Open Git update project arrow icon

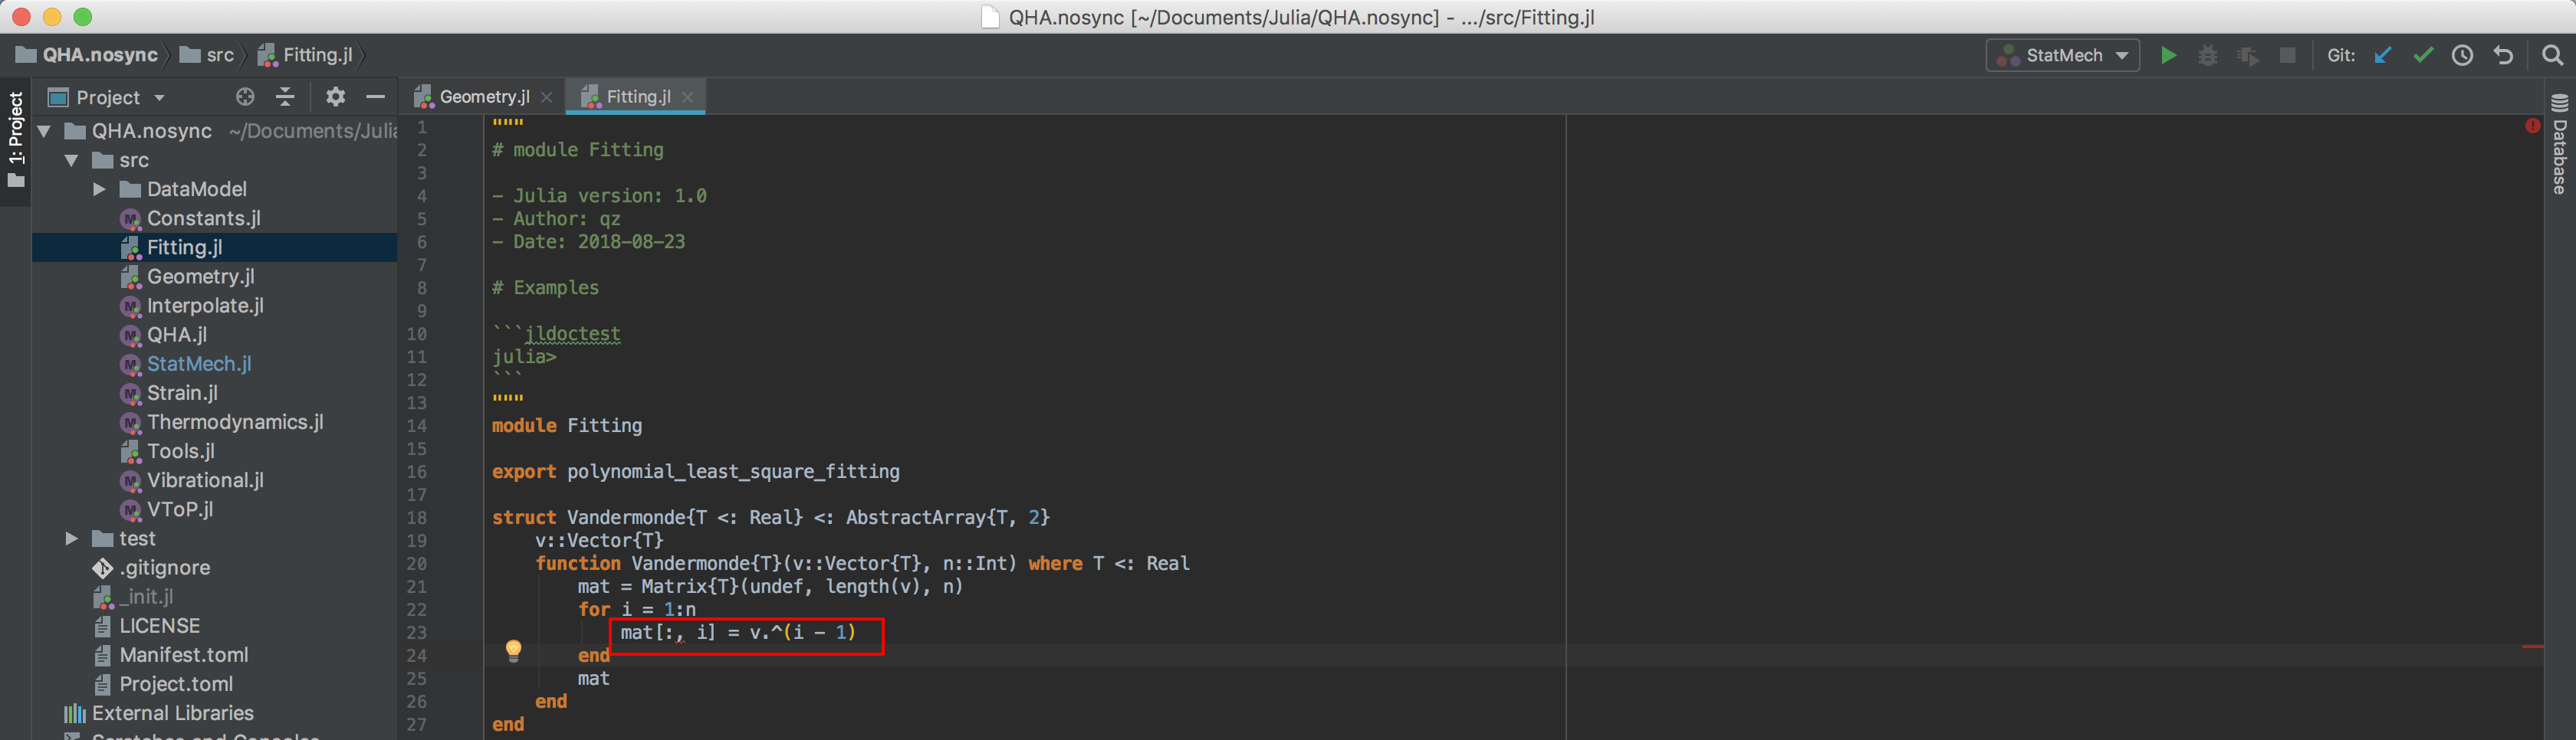2383,56
